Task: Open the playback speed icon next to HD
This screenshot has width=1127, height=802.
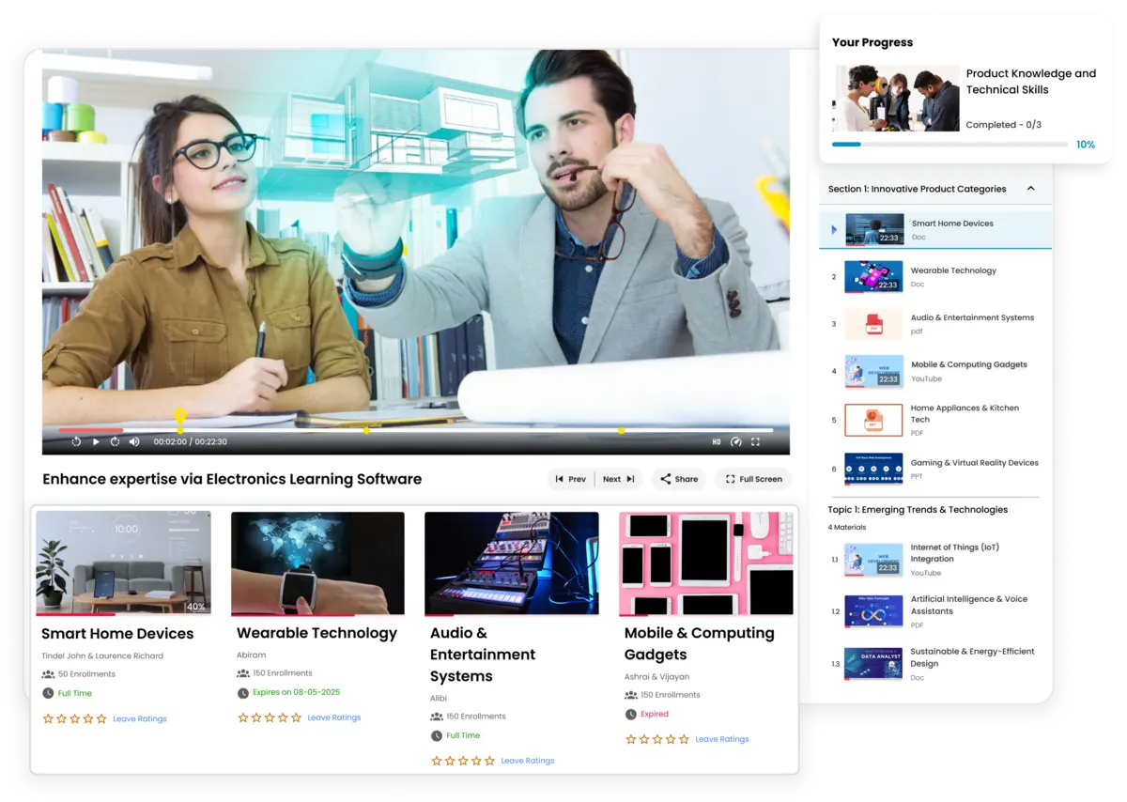Action: pos(736,440)
